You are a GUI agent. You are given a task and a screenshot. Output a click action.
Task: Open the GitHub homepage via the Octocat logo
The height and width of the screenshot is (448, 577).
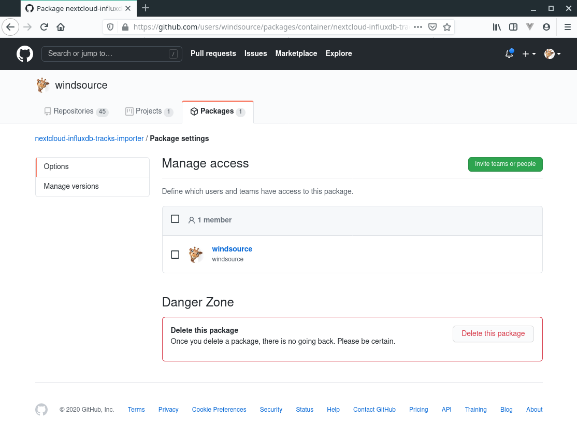click(x=25, y=53)
